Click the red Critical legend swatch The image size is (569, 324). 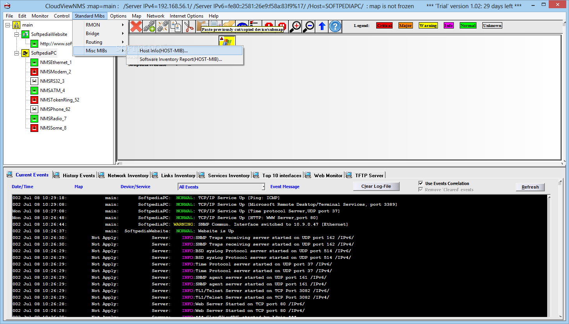[384, 25]
